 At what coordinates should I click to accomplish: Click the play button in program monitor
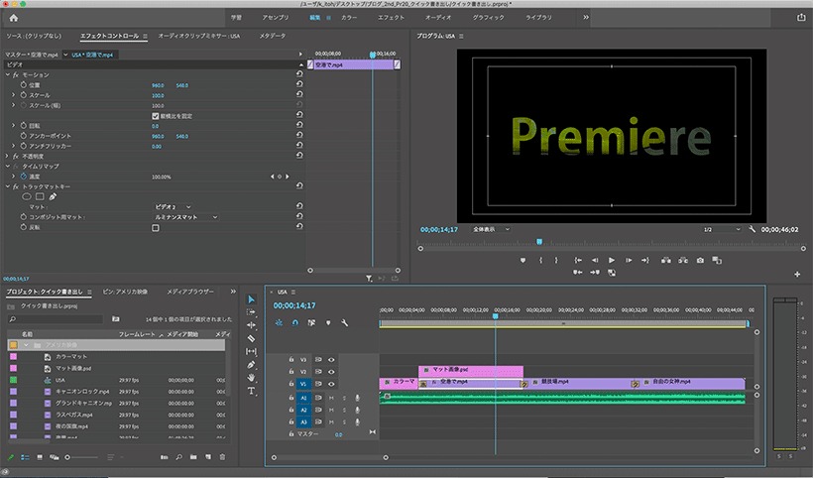click(612, 260)
